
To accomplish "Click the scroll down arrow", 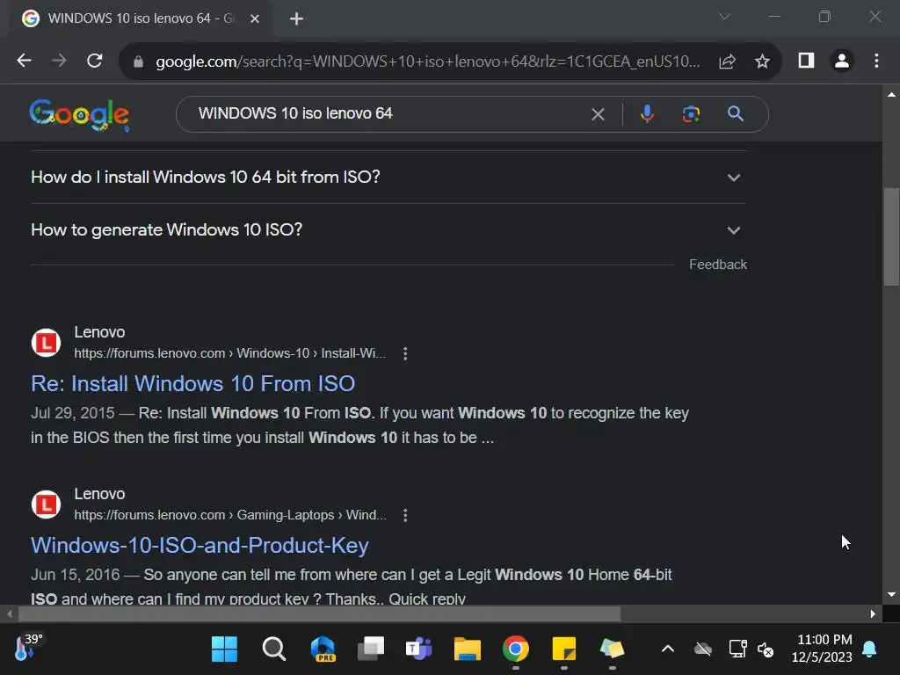I will coord(891,595).
